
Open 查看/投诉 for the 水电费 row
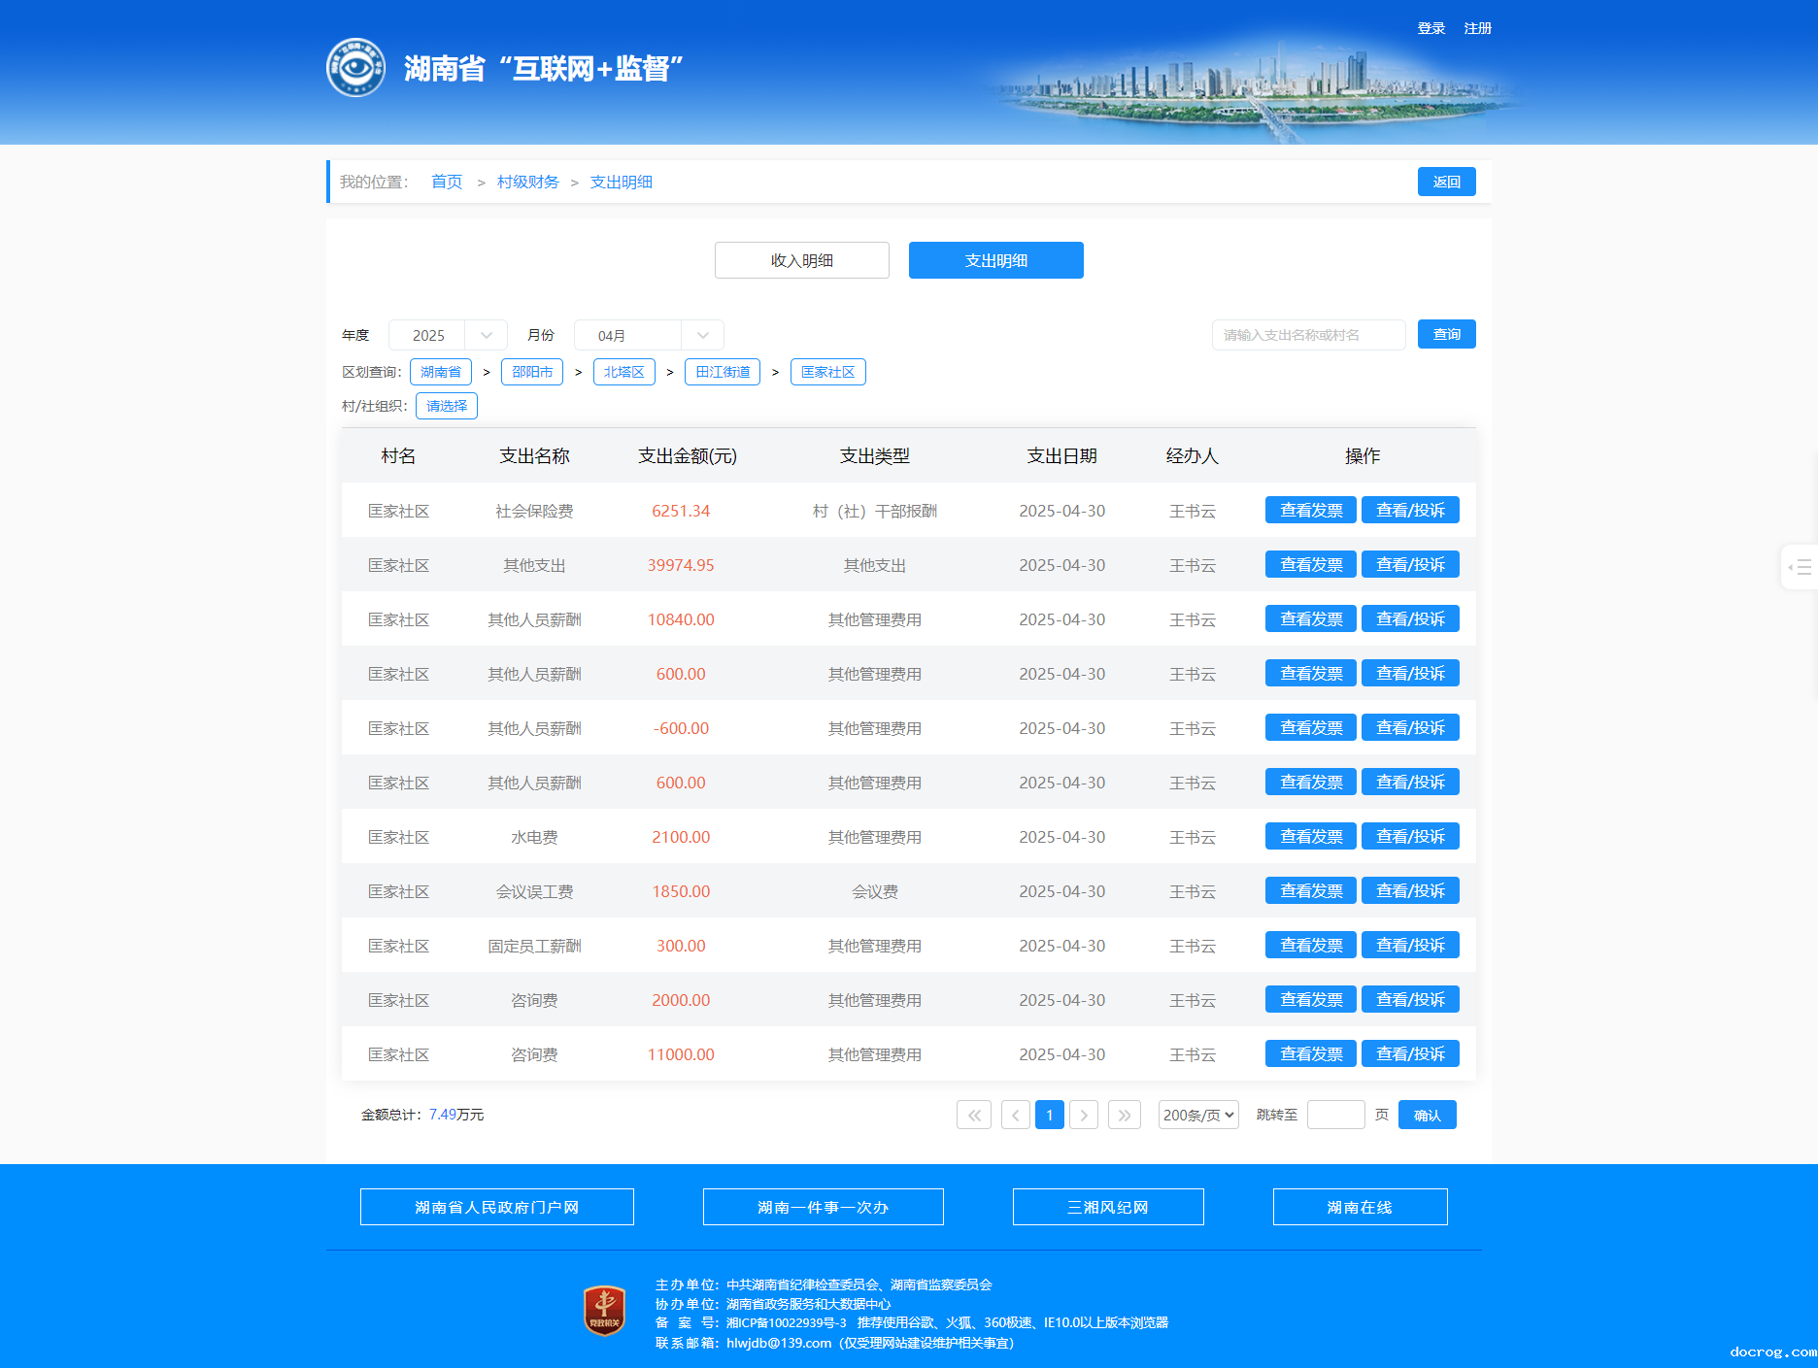1409,837
